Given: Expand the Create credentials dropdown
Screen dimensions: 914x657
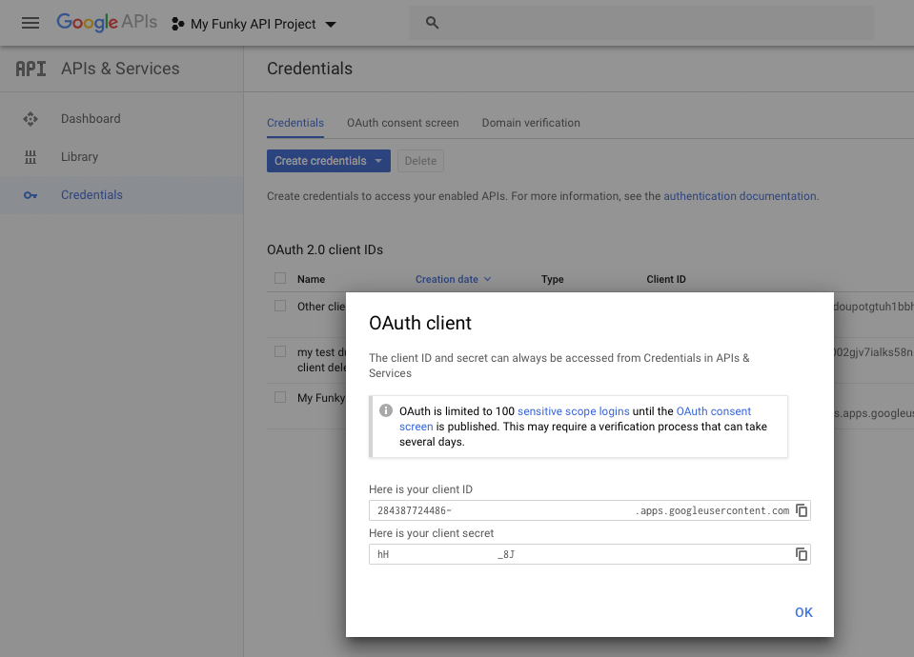Looking at the screenshot, I should [329, 161].
